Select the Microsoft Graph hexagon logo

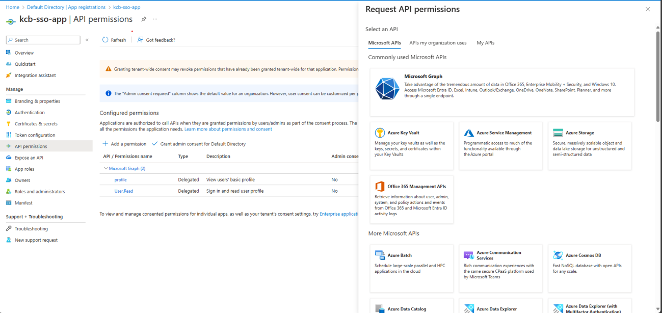(x=387, y=89)
